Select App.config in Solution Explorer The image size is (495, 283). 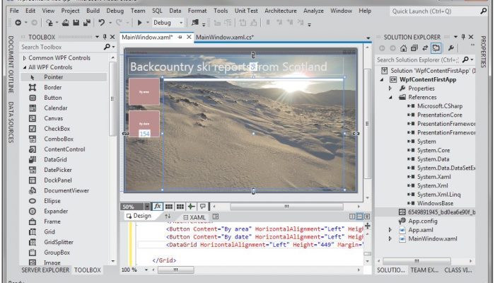point(423,221)
